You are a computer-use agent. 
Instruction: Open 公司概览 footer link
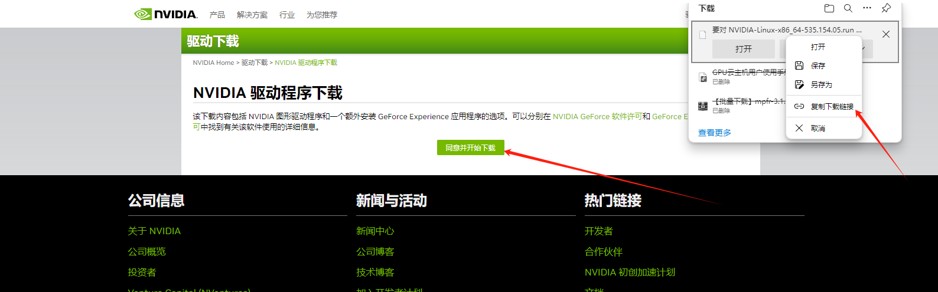(147, 252)
